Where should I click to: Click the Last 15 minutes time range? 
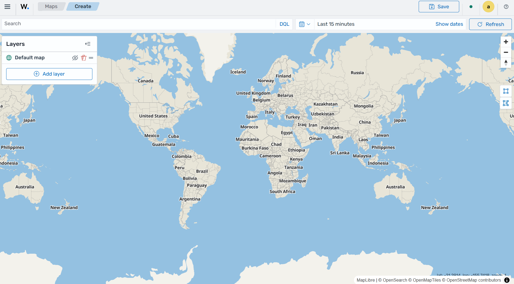click(336, 24)
